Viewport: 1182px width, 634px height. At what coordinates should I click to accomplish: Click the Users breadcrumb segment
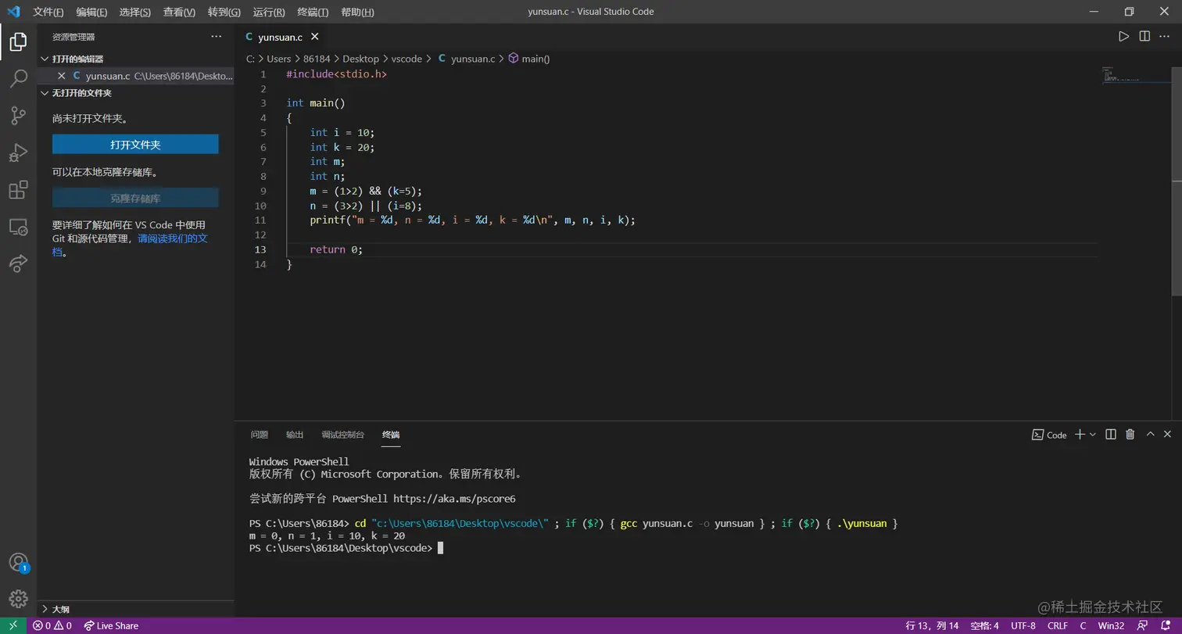278,59
